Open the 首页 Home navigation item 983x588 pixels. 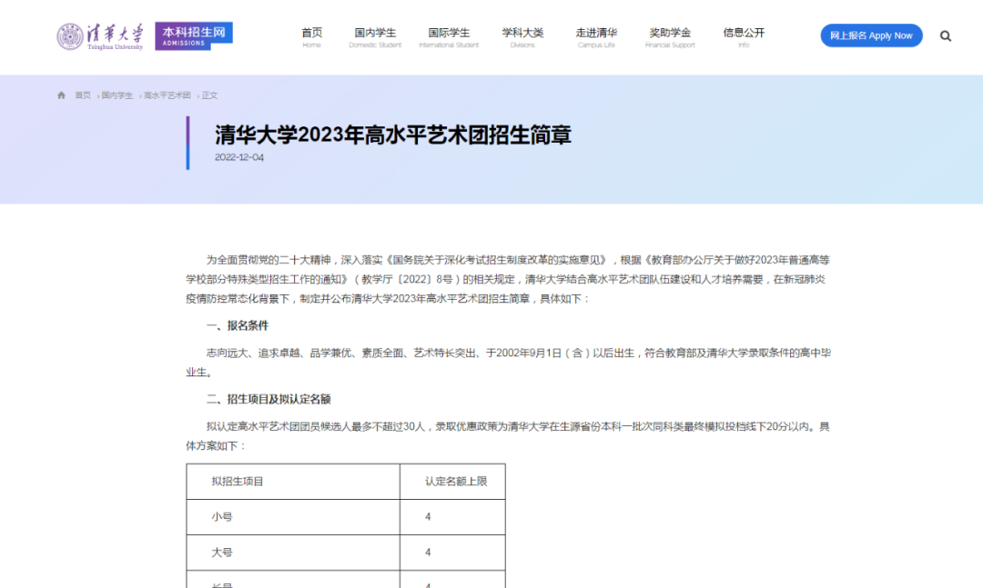[311, 37]
